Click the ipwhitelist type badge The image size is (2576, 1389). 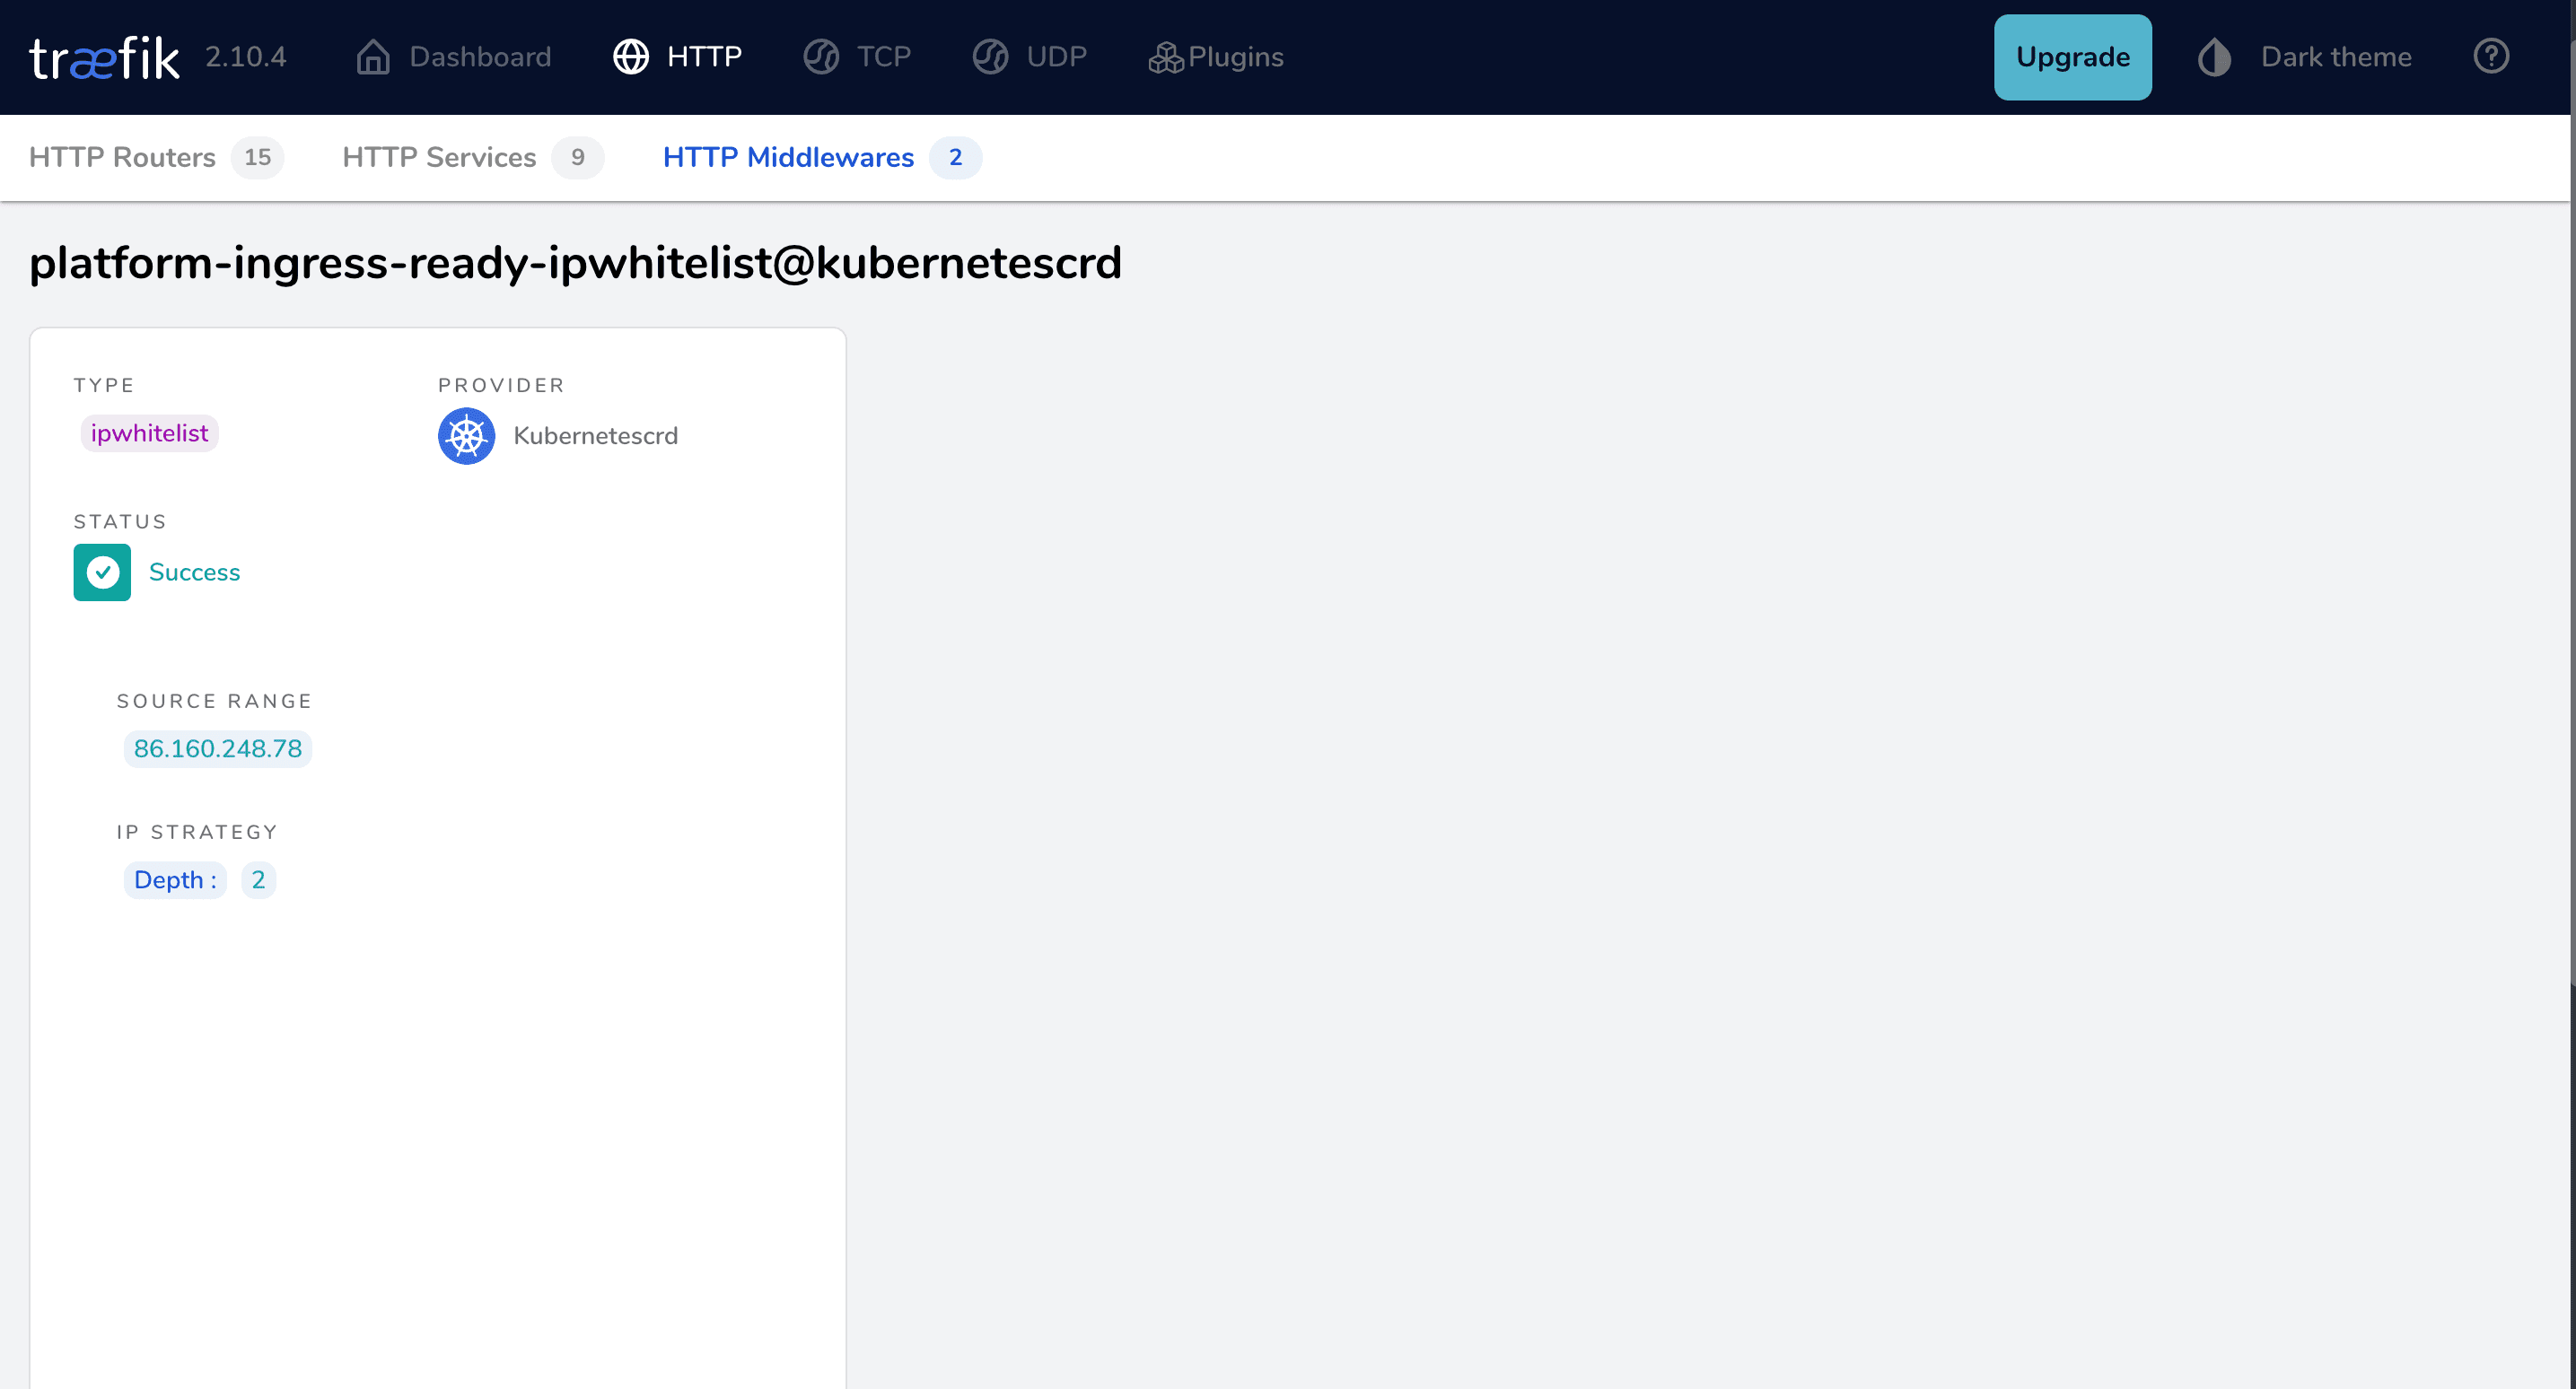(149, 433)
